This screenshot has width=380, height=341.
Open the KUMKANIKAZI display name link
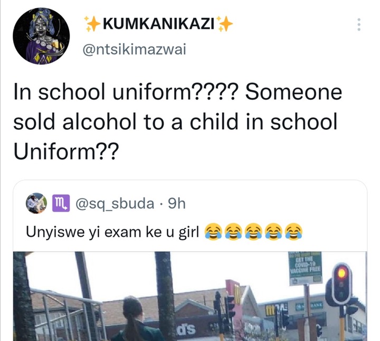(x=159, y=24)
